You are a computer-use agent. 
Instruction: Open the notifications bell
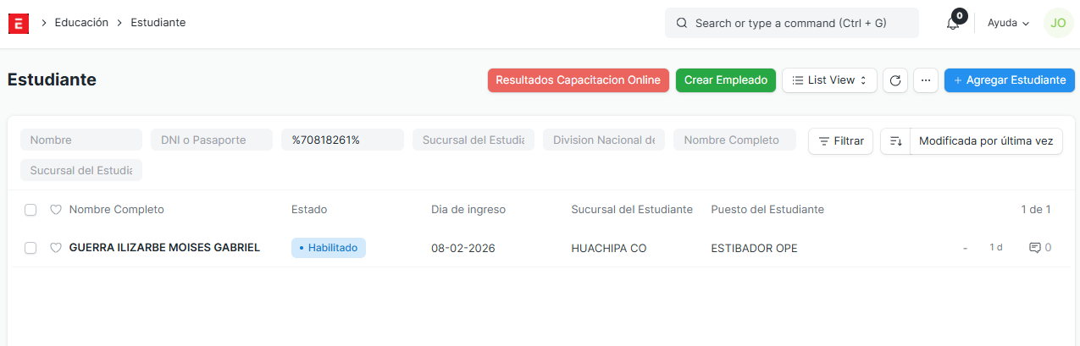point(953,24)
